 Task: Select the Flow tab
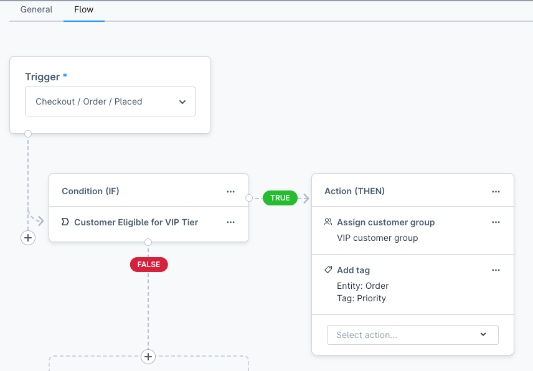point(83,10)
